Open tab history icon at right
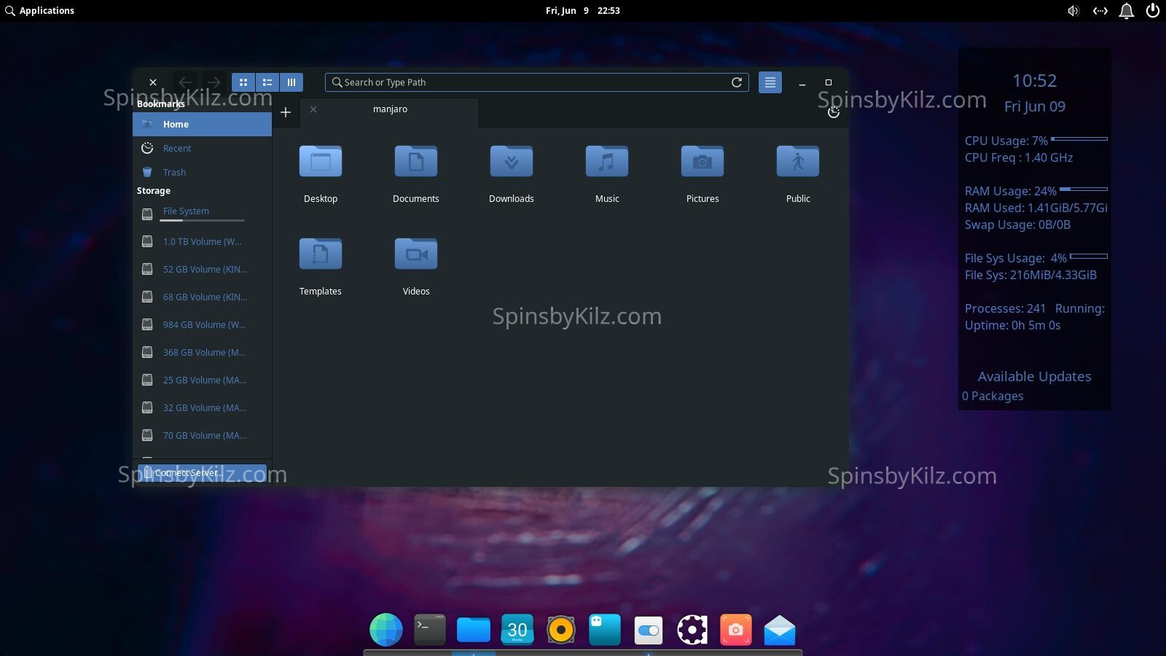The width and height of the screenshot is (1166, 656). pyautogui.click(x=834, y=112)
